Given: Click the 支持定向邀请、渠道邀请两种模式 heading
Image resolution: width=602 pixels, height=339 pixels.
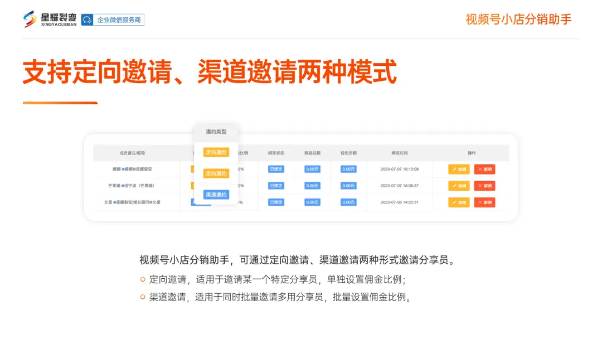Looking at the screenshot, I should coord(210,72).
